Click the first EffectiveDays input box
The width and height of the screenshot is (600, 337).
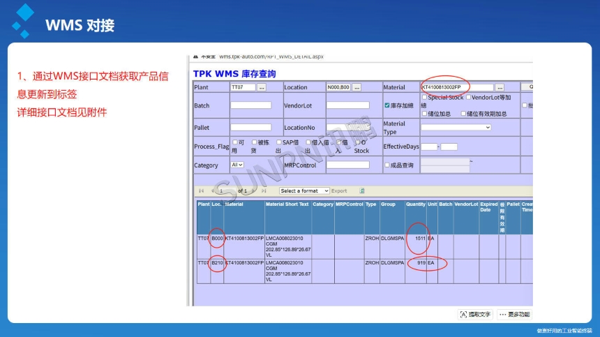pyautogui.click(x=429, y=147)
